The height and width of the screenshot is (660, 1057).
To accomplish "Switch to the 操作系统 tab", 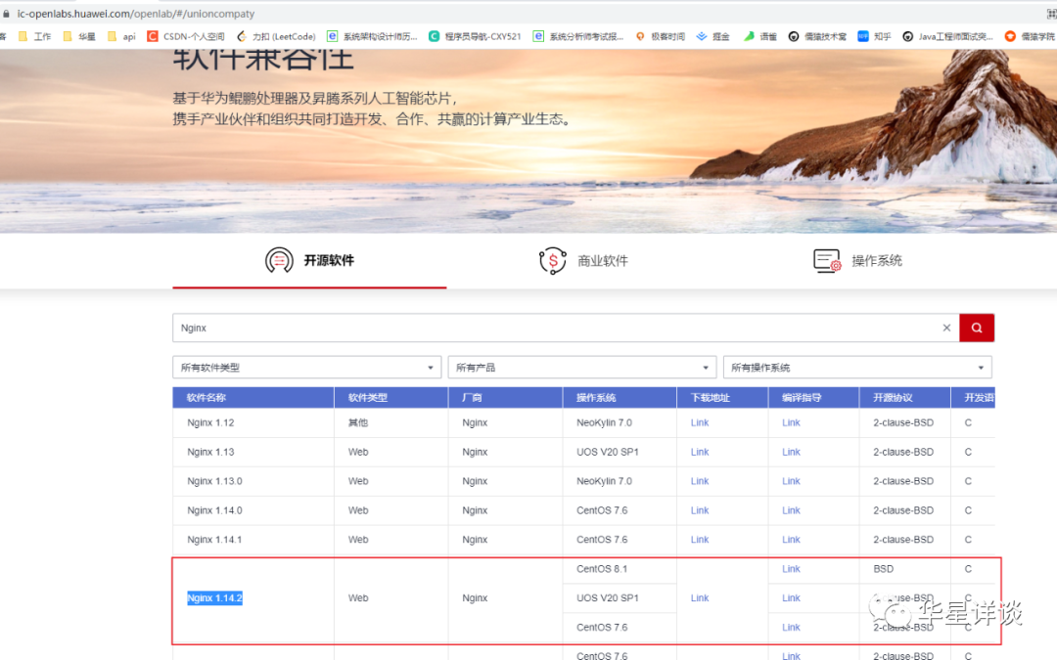I will [857, 261].
